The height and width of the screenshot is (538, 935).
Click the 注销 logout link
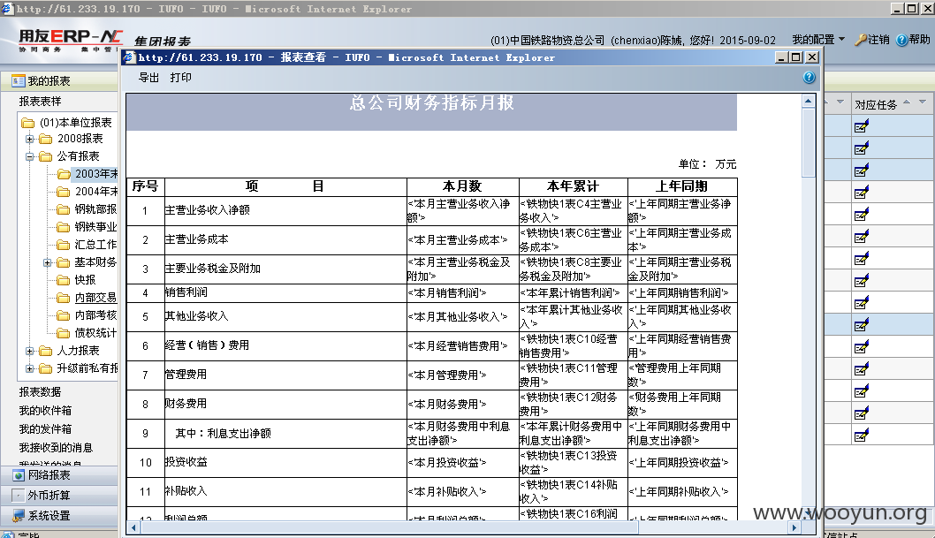click(x=878, y=40)
